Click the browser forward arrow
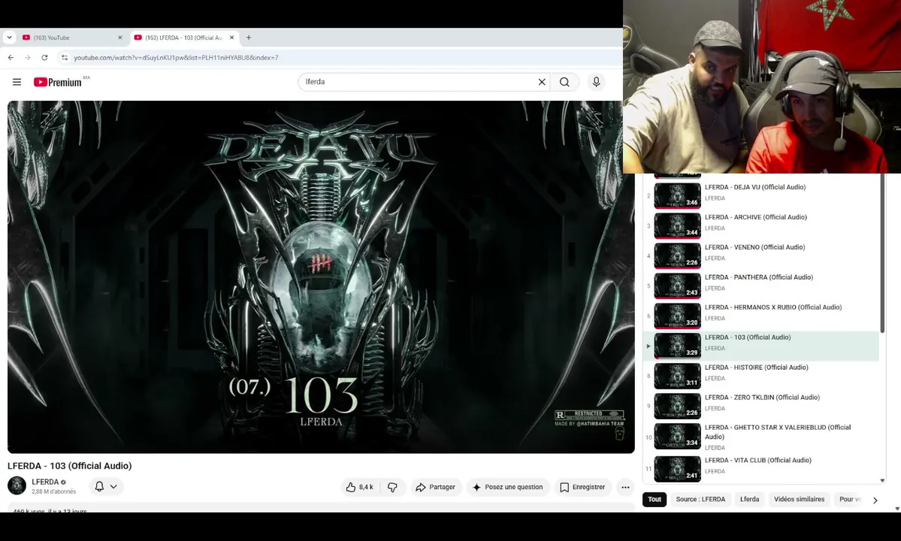The height and width of the screenshot is (541, 901). (28, 57)
